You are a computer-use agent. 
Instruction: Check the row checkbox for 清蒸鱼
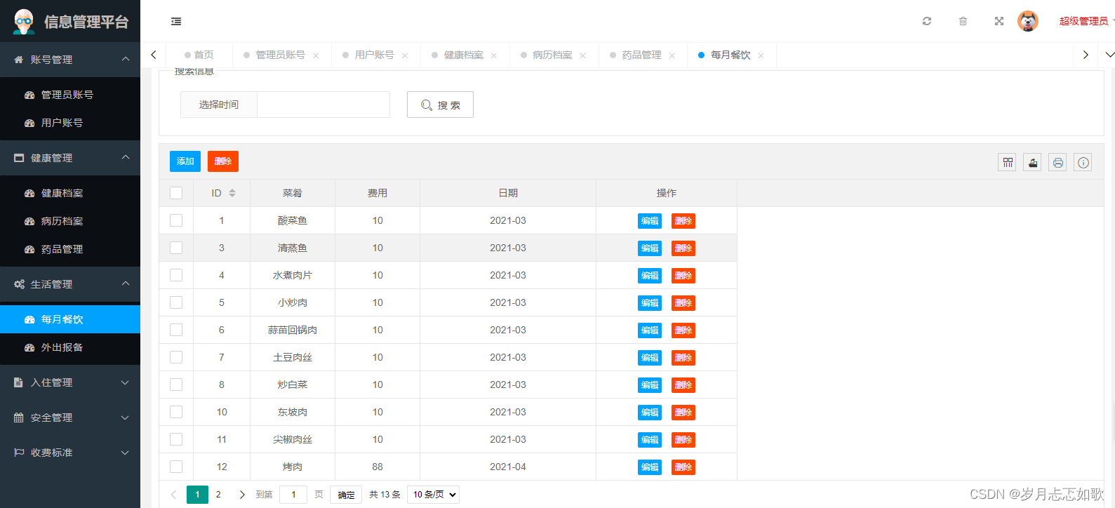tap(176, 248)
